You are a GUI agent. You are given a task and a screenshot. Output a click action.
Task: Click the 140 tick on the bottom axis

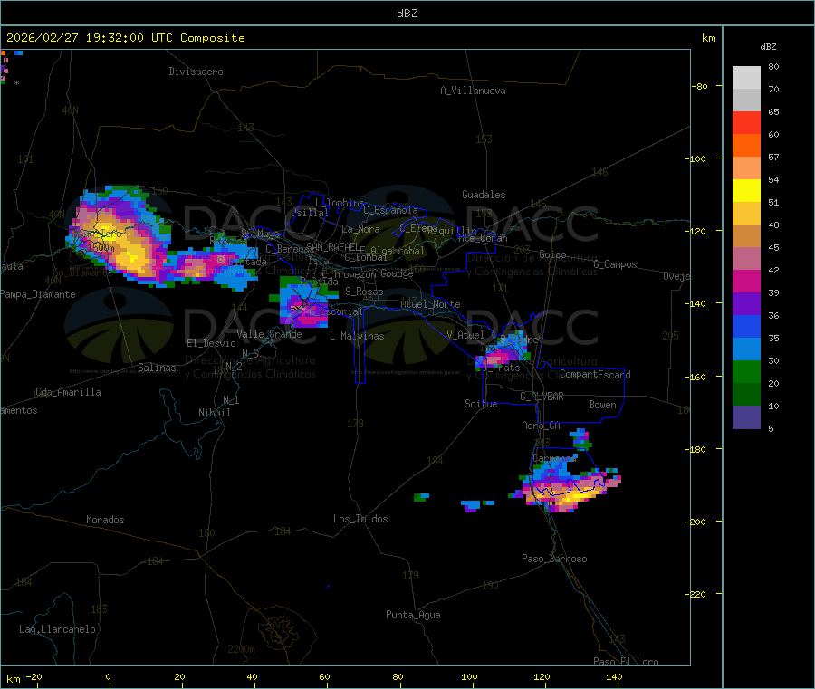(614, 676)
